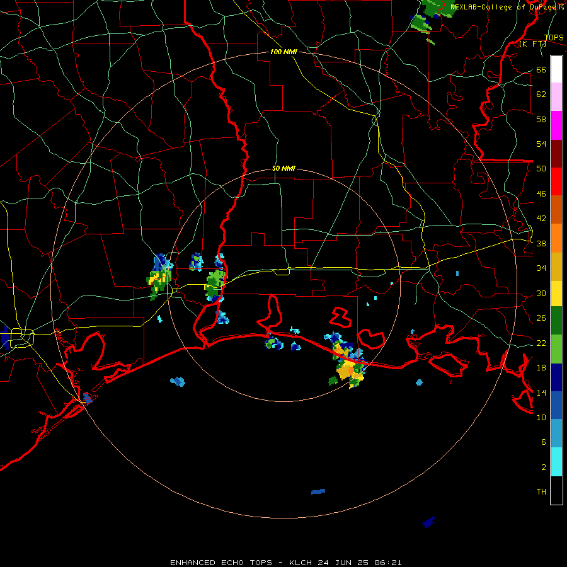
Task: Click the dark green legend swatch
Action: (x=556, y=321)
